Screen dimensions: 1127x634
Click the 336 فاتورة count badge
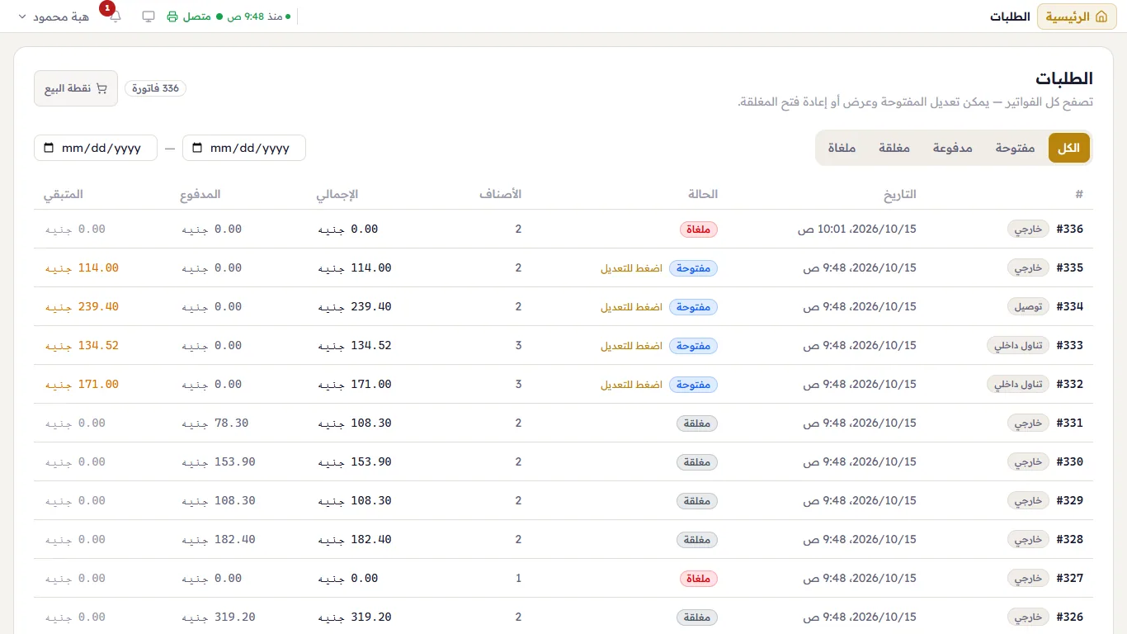coord(156,88)
